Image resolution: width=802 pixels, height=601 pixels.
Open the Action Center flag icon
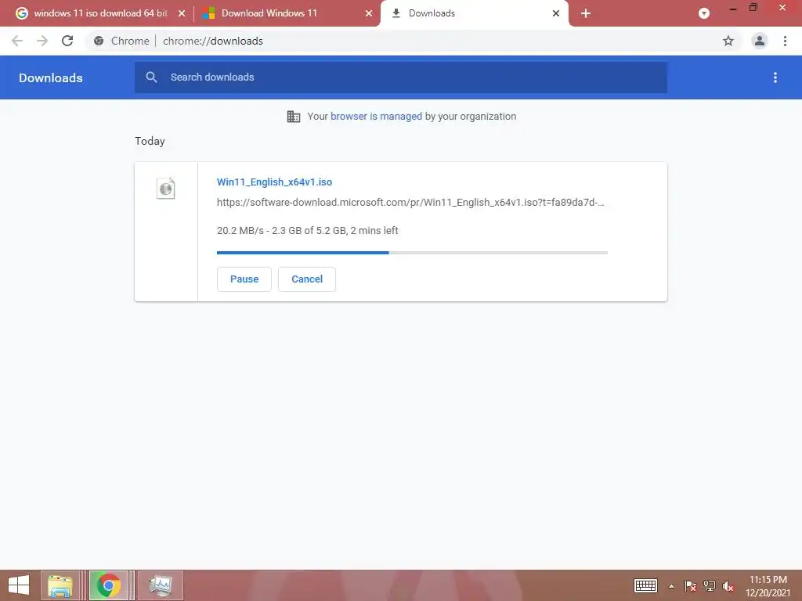pos(690,585)
